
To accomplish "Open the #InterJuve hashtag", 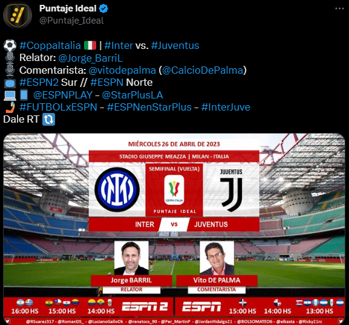I will pos(226,107).
